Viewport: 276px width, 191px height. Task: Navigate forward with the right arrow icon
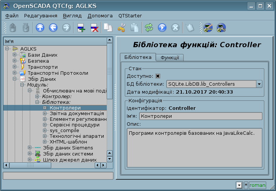66,28
